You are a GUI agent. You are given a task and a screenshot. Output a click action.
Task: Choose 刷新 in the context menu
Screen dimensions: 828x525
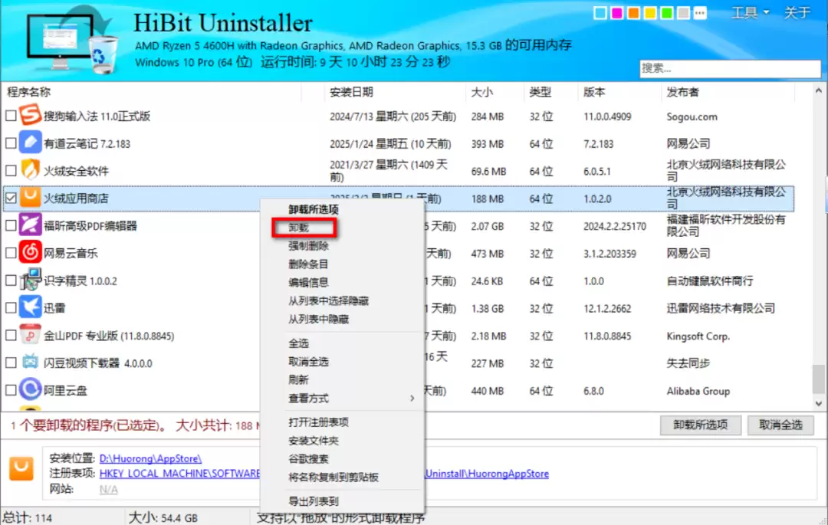tap(298, 380)
